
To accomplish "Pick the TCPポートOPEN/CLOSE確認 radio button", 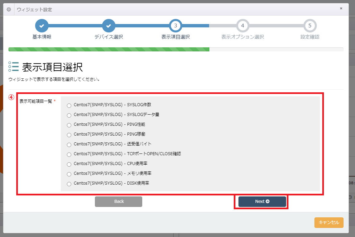I will pos(69,155).
